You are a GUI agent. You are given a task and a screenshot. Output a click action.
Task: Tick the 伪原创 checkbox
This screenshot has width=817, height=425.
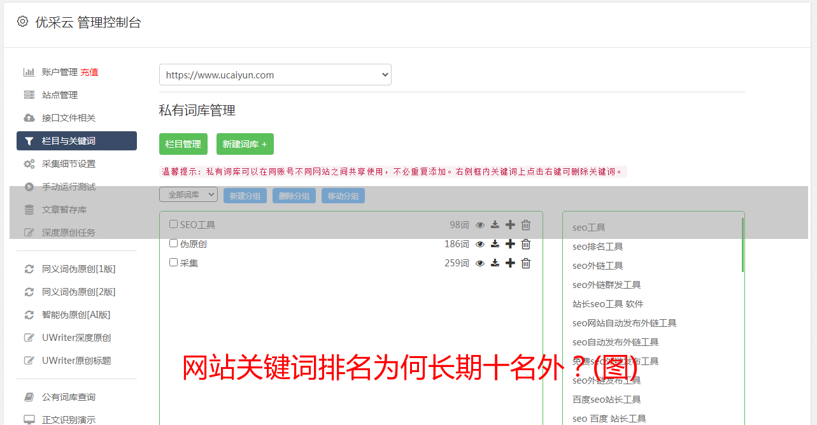[173, 243]
